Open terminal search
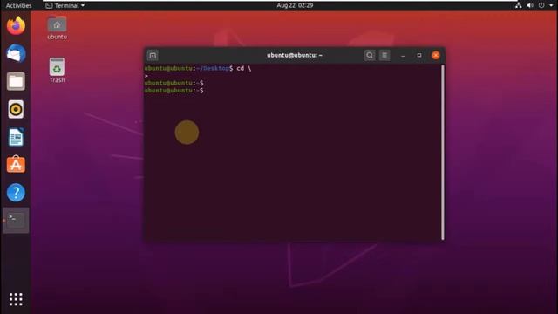The height and width of the screenshot is (314, 558). point(370,55)
